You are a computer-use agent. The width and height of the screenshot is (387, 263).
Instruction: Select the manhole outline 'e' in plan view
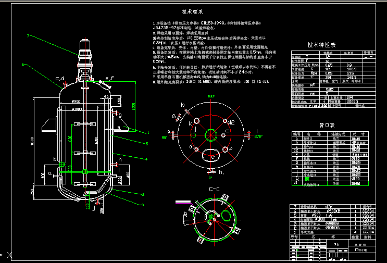click(x=211, y=155)
